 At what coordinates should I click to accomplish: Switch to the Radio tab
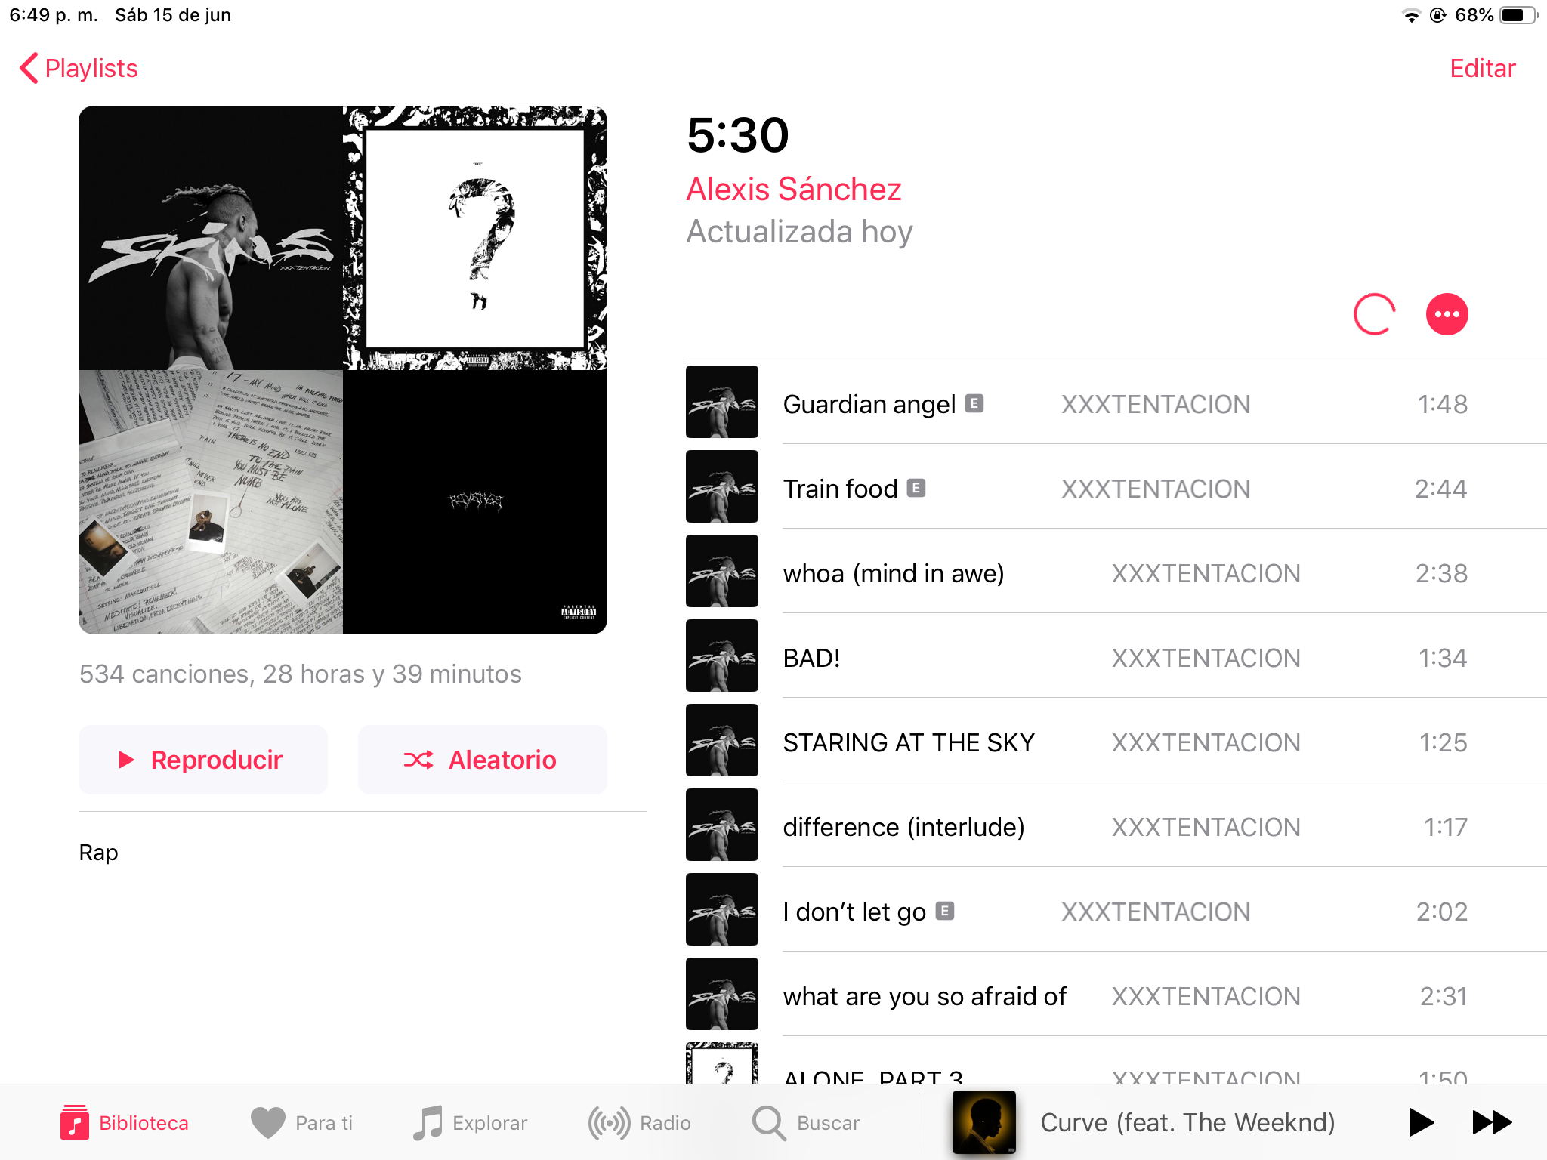pos(640,1123)
